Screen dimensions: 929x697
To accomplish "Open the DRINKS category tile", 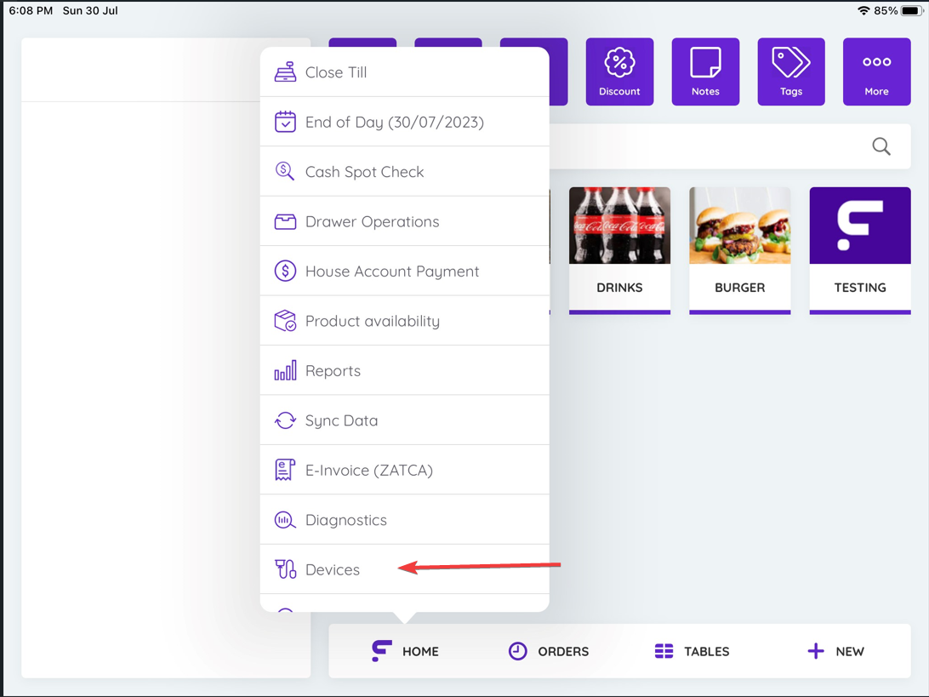I will coord(619,251).
